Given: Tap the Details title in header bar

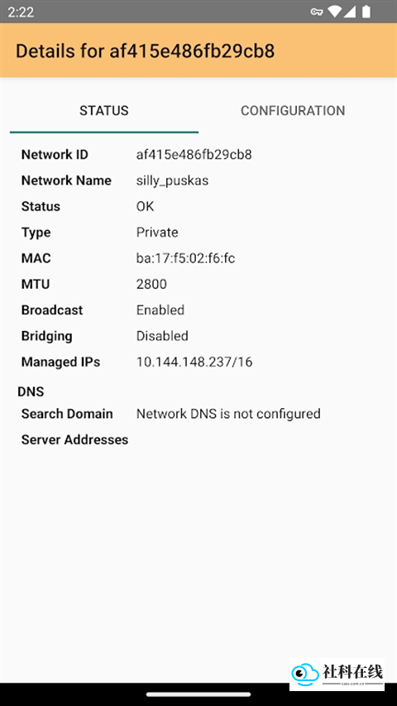Looking at the screenshot, I should click(x=145, y=51).
